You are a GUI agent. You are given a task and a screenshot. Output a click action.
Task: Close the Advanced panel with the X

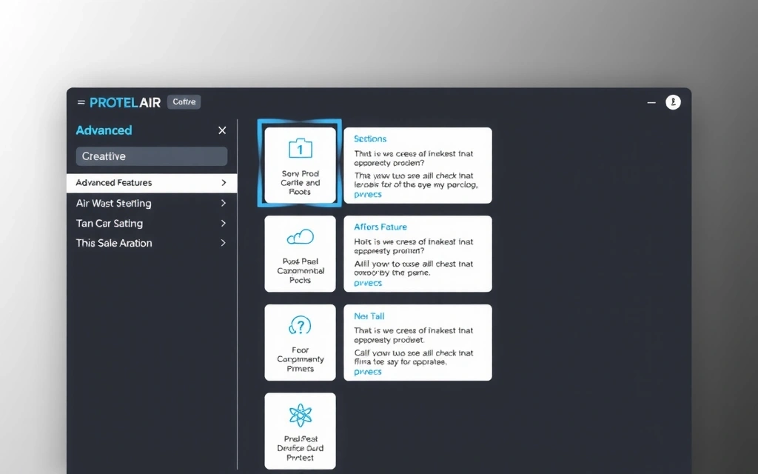(x=221, y=130)
